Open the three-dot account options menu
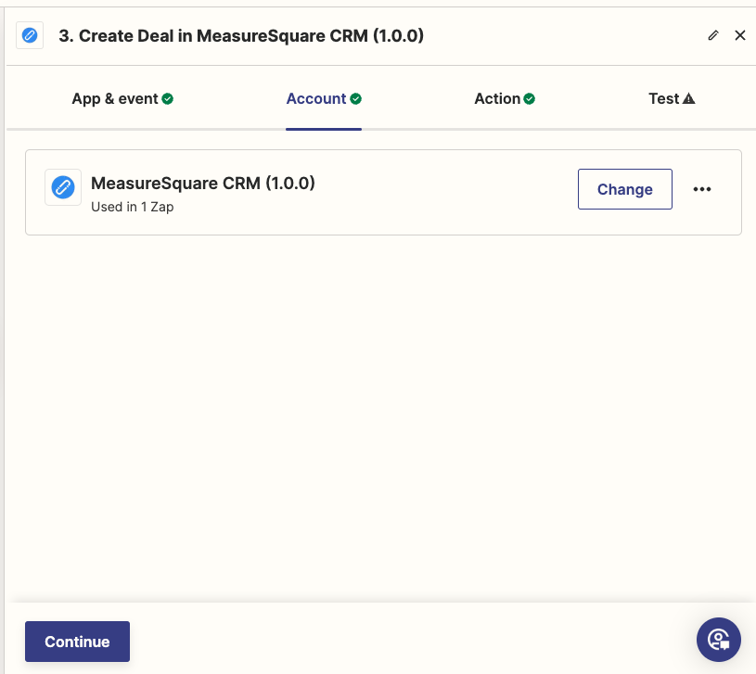The width and height of the screenshot is (756, 674). pos(702,189)
